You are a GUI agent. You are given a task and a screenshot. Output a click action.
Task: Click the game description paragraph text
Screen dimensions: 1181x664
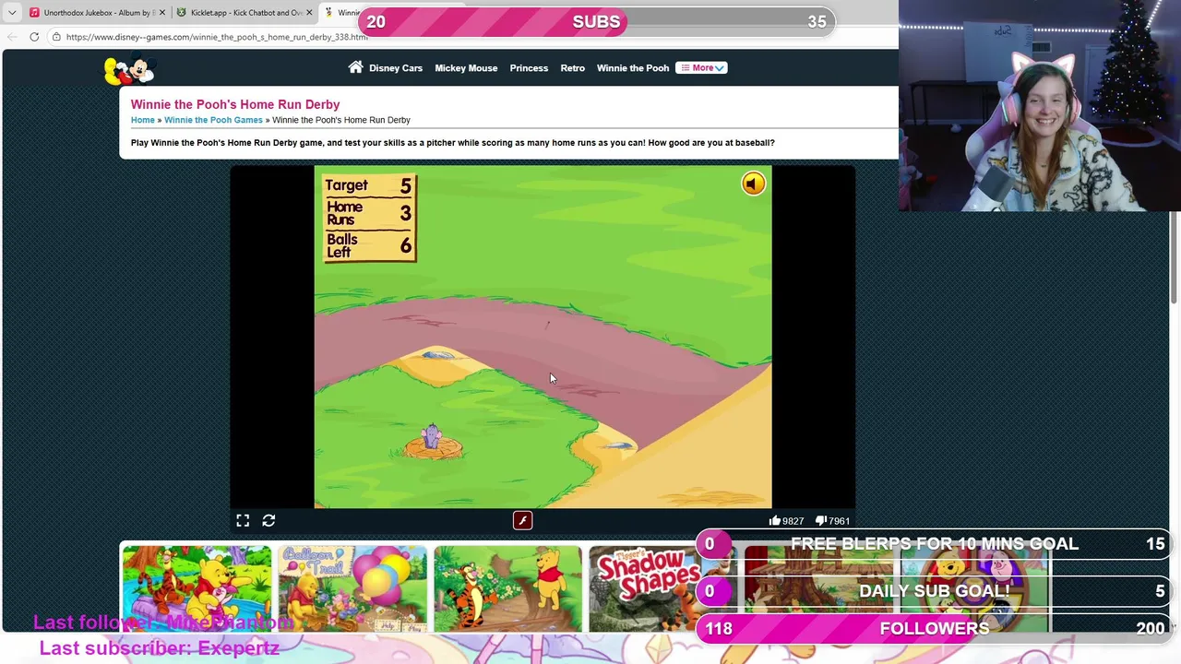click(452, 143)
